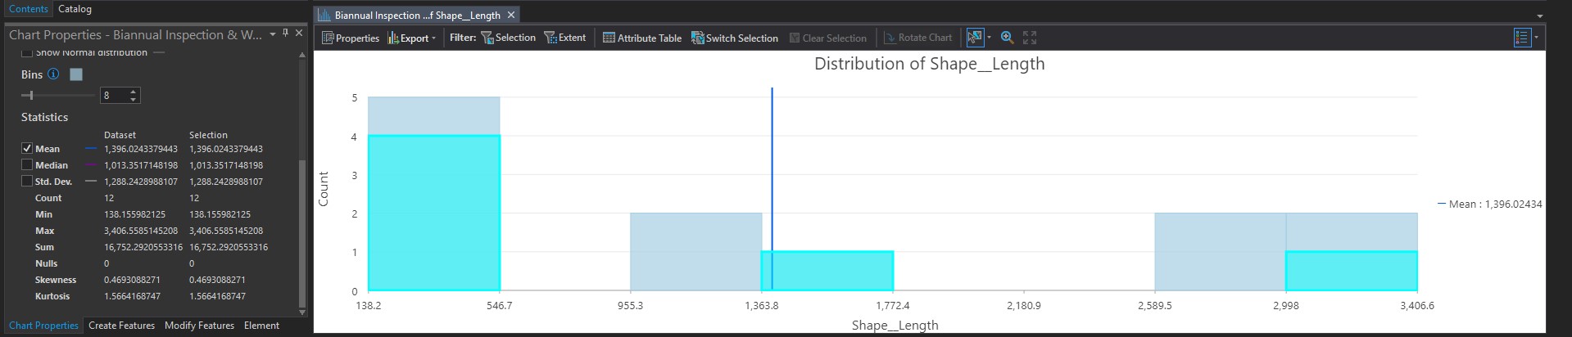Open chart Properties from the toolbar
Viewport: 1572px width, 337px height.
tap(351, 38)
